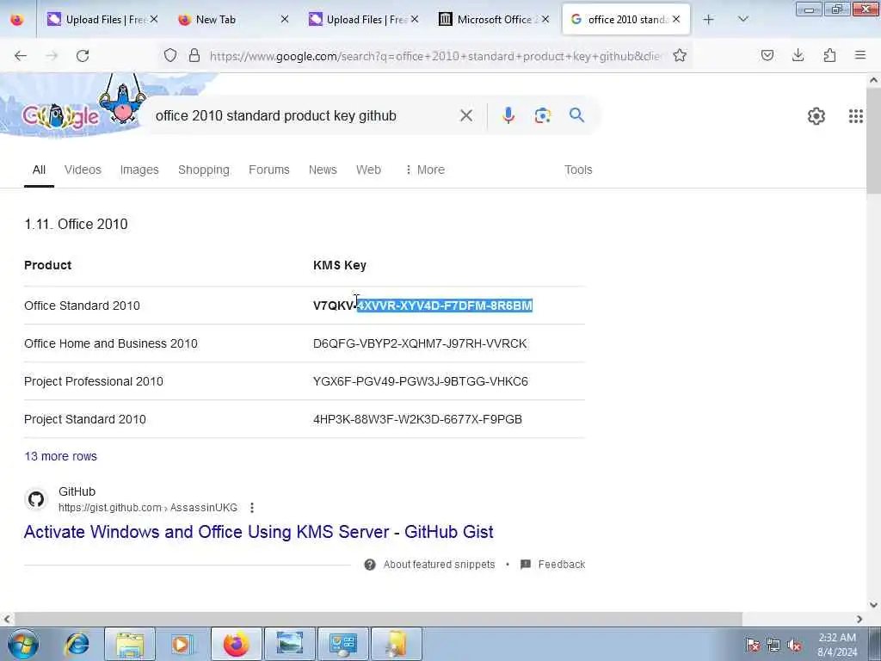Close the Microsoft Office tab
This screenshot has width=881, height=661.
(x=545, y=20)
